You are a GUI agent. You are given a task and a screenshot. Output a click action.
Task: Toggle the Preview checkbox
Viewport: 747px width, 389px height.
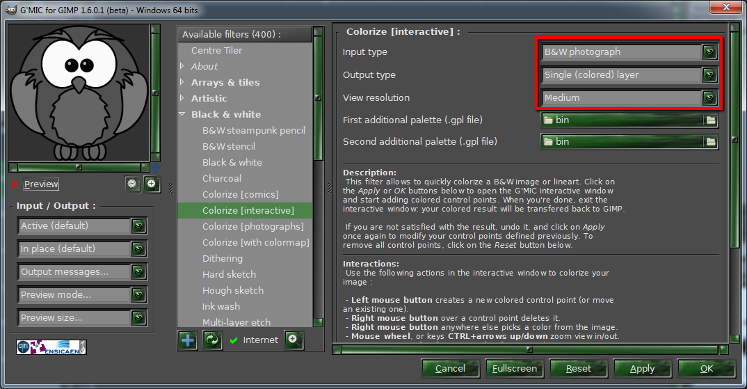click(x=15, y=184)
